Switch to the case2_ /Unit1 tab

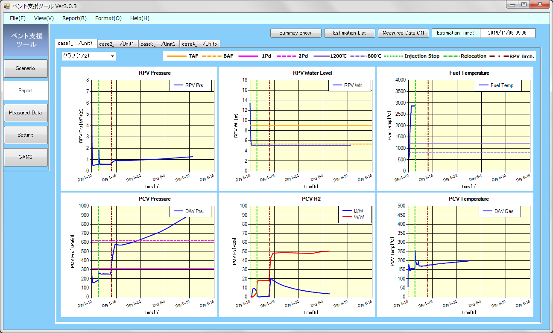117,44
